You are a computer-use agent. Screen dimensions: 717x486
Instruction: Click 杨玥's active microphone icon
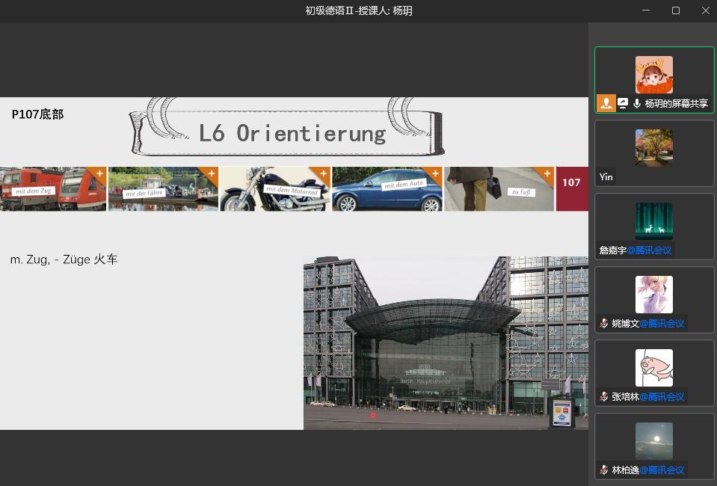point(636,104)
